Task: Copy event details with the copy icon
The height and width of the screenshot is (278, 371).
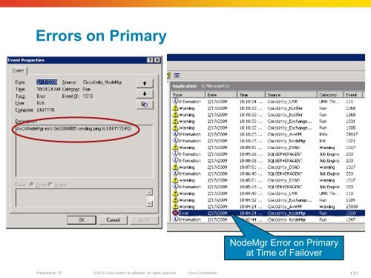Action: (145, 105)
